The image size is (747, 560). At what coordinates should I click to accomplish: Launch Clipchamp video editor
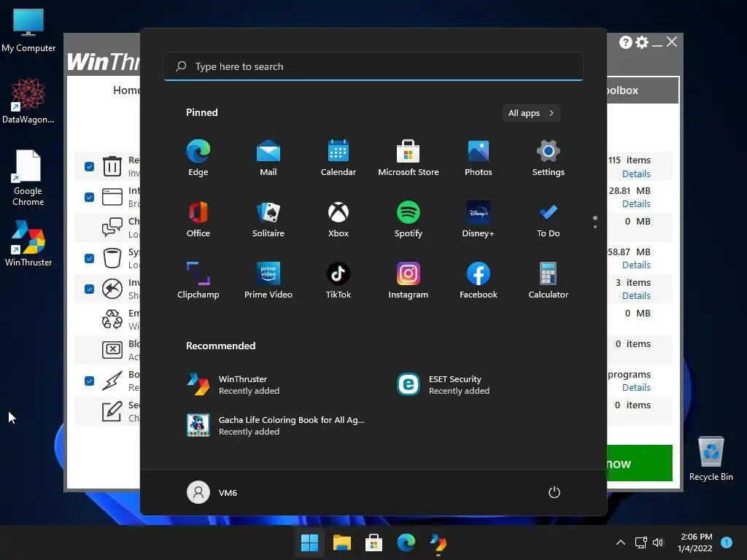point(198,281)
